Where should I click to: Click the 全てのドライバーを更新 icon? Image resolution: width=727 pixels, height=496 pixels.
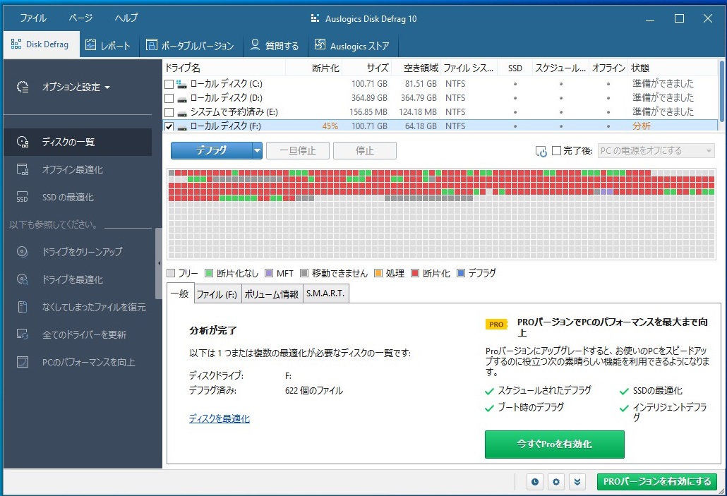click(23, 334)
